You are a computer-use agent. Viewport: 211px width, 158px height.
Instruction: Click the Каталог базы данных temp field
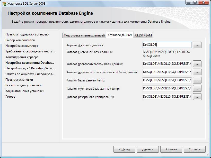pos(167,80)
